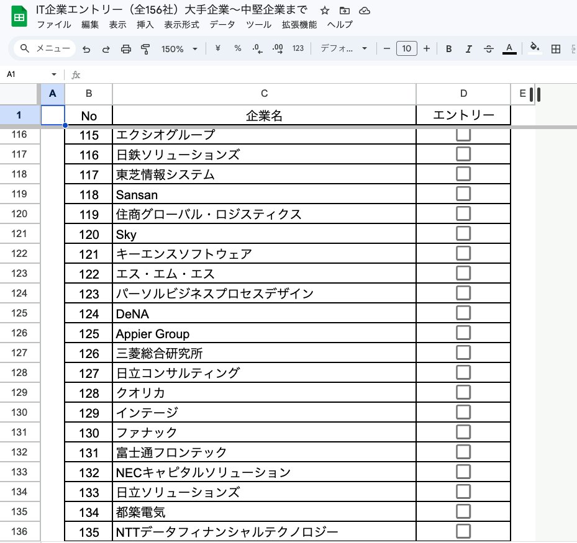Select row 125 header
The image size is (577, 543).
coord(19,313)
